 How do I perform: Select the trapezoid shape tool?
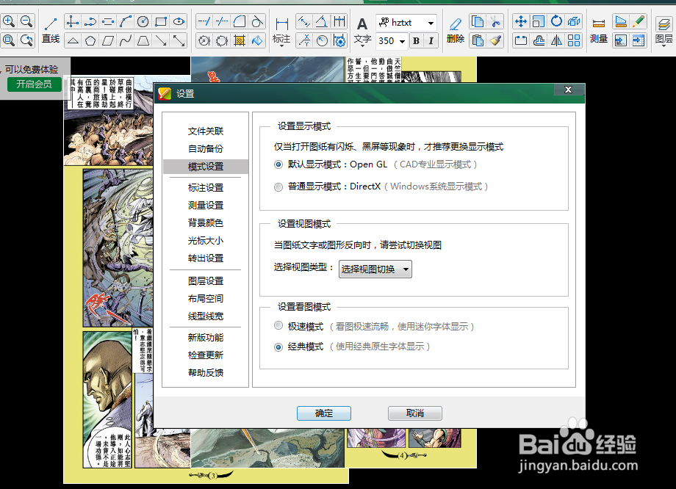coord(143,41)
